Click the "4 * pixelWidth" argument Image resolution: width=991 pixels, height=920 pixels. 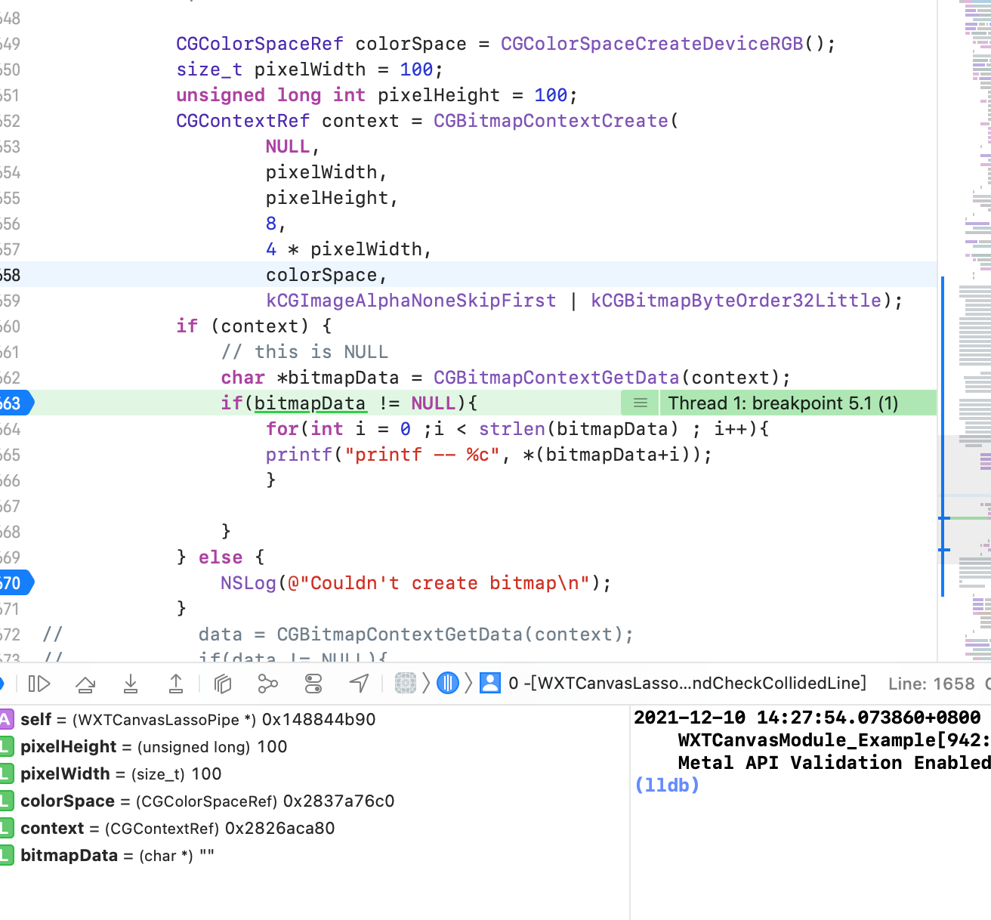[x=344, y=249]
